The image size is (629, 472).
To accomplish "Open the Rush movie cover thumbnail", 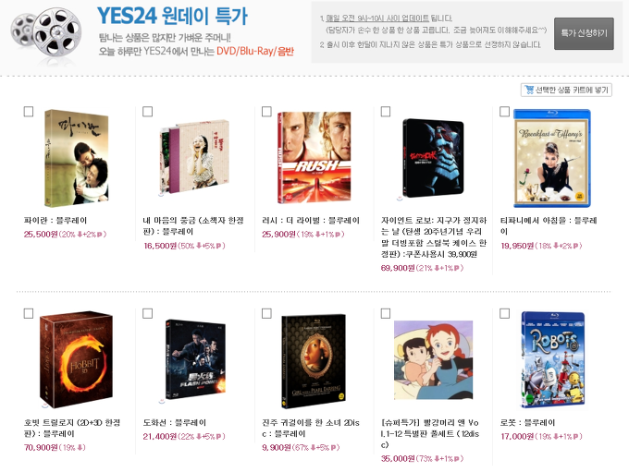I will pos(314,157).
